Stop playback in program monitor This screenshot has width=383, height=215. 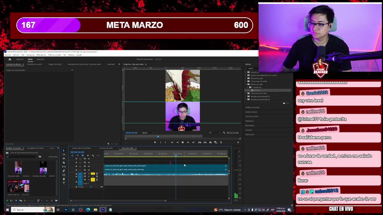pos(183,142)
